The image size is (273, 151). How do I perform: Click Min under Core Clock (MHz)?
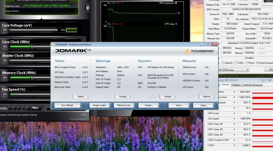pyautogui.click(x=5, y=47)
